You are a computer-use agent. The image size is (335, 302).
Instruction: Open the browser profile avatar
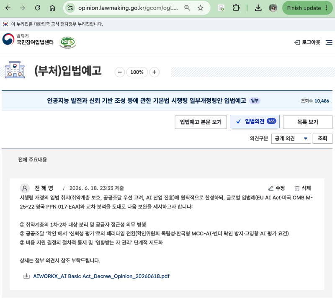(273, 8)
